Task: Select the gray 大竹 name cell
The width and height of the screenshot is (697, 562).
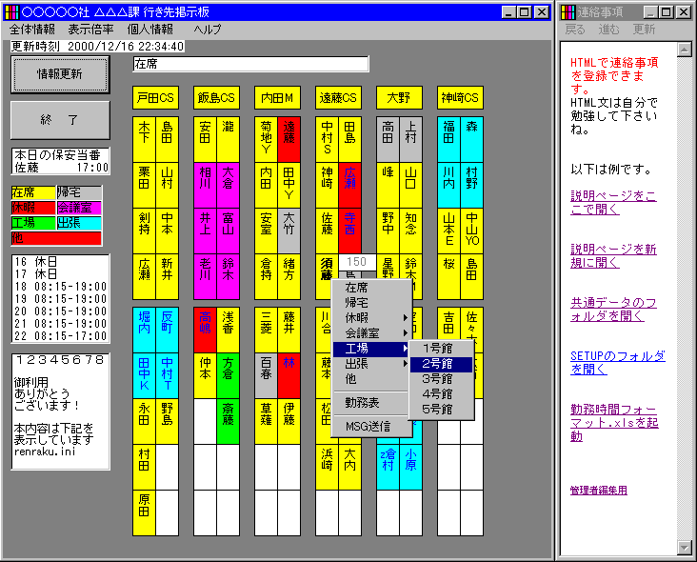Action: point(289,231)
